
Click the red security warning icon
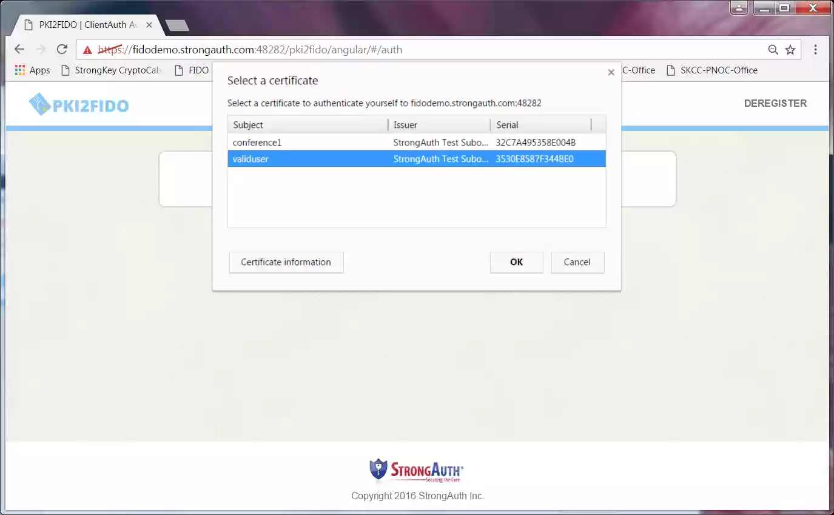(x=86, y=50)
